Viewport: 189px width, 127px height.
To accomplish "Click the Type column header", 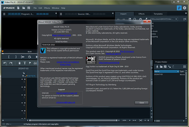I will click(182, 71).
